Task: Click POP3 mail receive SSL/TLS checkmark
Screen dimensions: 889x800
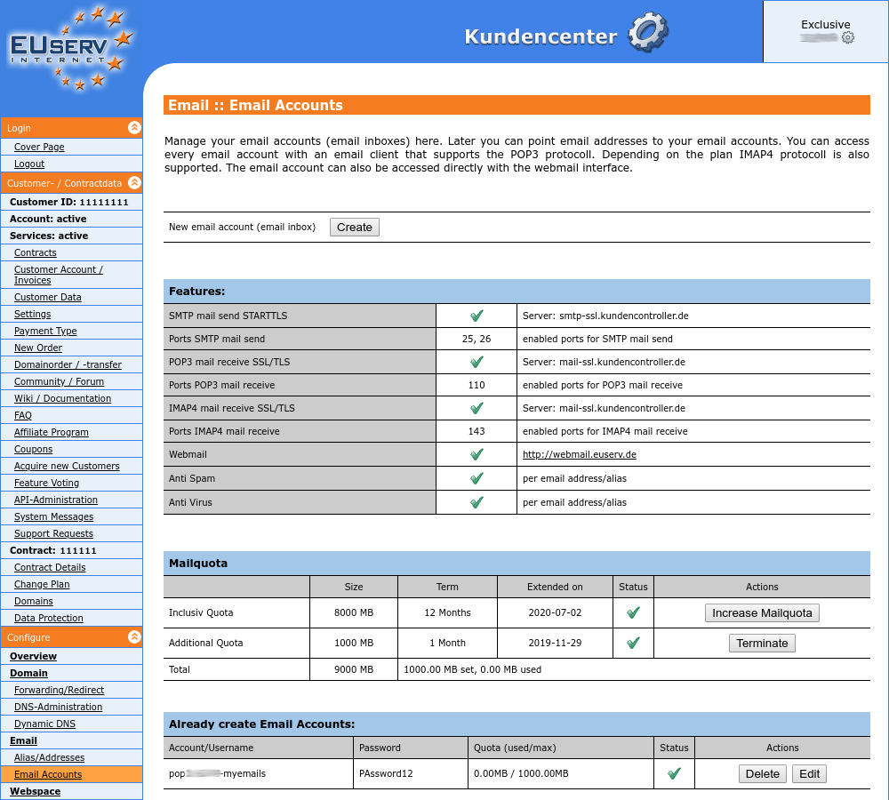Action: 477,362
